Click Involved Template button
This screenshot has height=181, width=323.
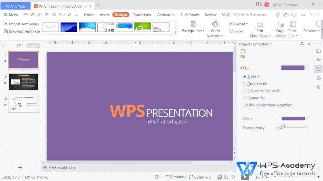pyautogui.click(x=22, y=31)
